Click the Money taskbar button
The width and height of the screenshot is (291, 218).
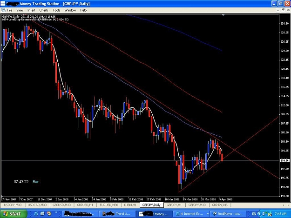coord(154,214)
